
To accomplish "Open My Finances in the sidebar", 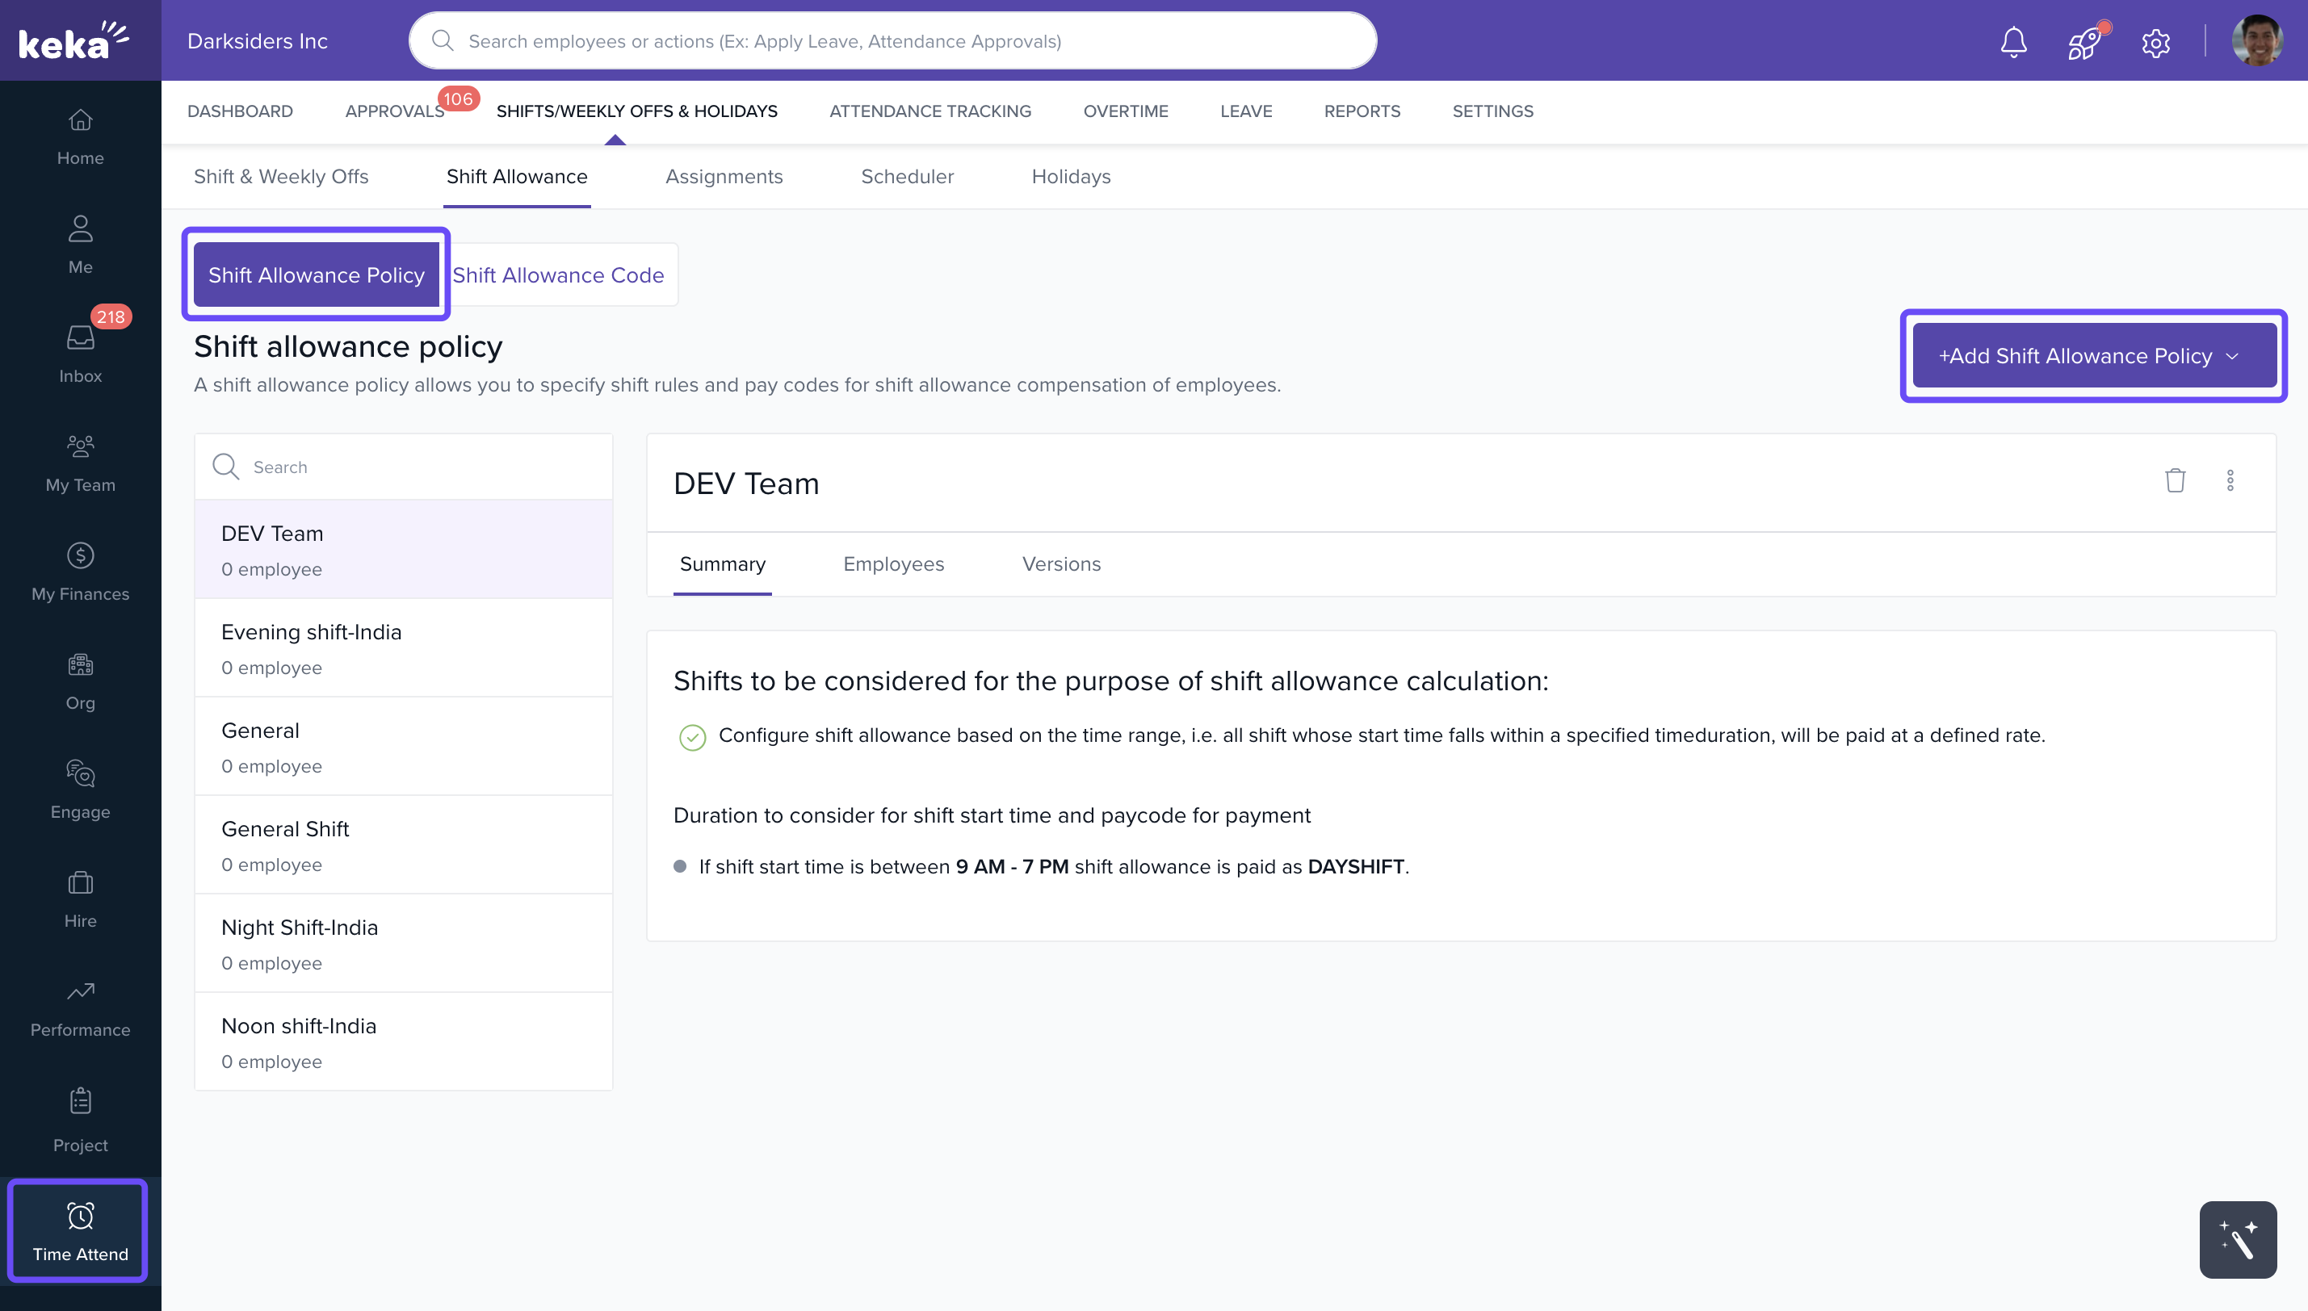I will [80, 572].
